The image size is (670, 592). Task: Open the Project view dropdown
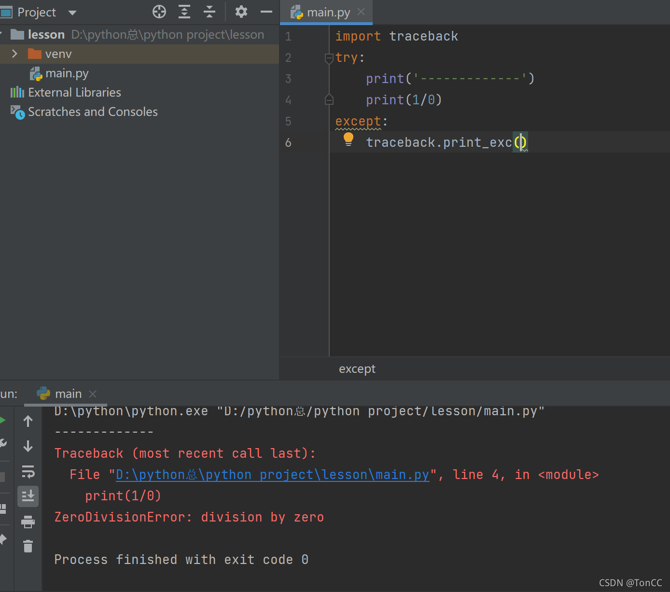point(72,13)
